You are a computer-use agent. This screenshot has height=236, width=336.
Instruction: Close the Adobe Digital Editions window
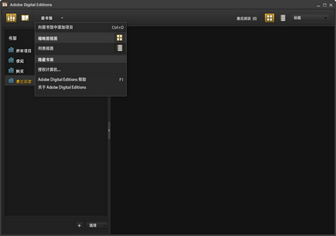pyautogui.click(x=331, y=5)
